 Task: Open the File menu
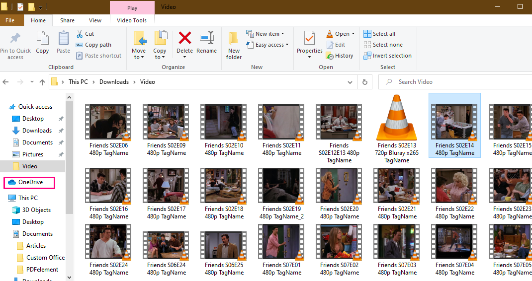tap(9, 20)
